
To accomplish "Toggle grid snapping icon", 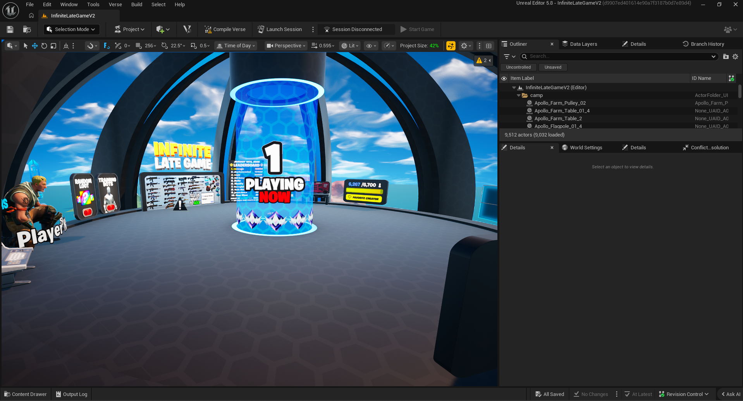I will pos(138,46).
